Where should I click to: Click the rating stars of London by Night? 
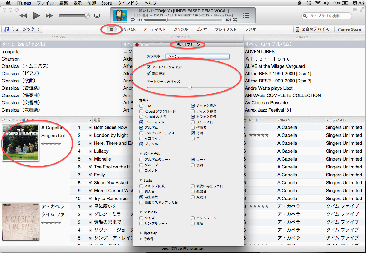click(x=259, y=135)
